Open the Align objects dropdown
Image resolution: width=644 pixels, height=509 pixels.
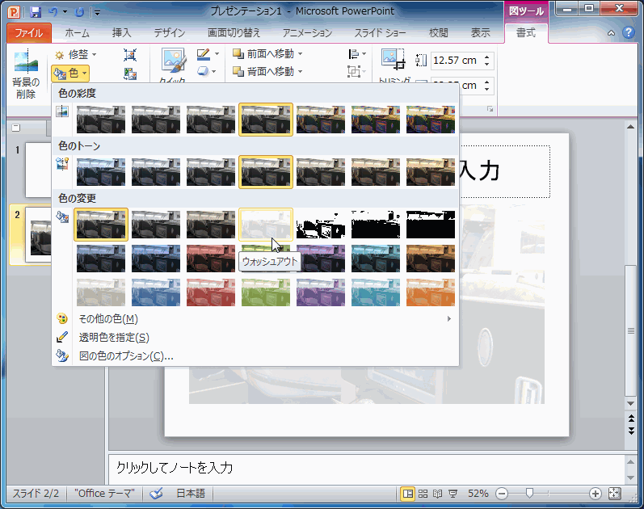[357, 54]
